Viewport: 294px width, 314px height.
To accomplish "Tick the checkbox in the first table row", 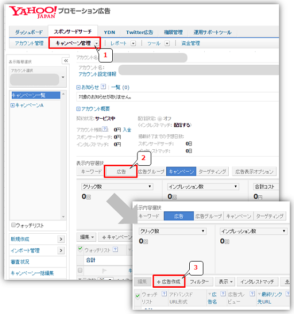I will 80,270.
